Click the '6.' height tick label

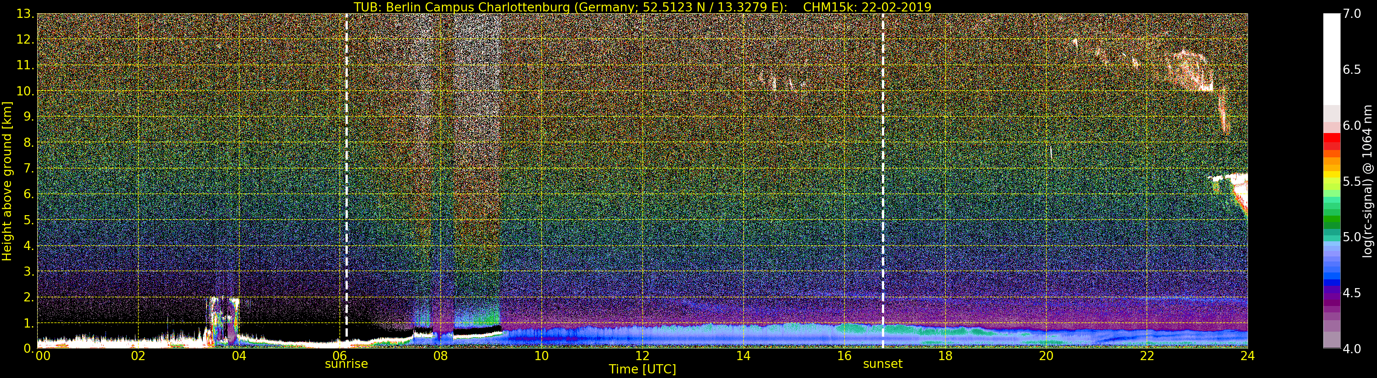29,194
